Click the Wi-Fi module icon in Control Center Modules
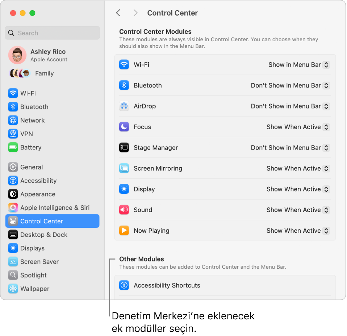Image resolution: width=347 pixels, height=336 pixels. [124, 64]
